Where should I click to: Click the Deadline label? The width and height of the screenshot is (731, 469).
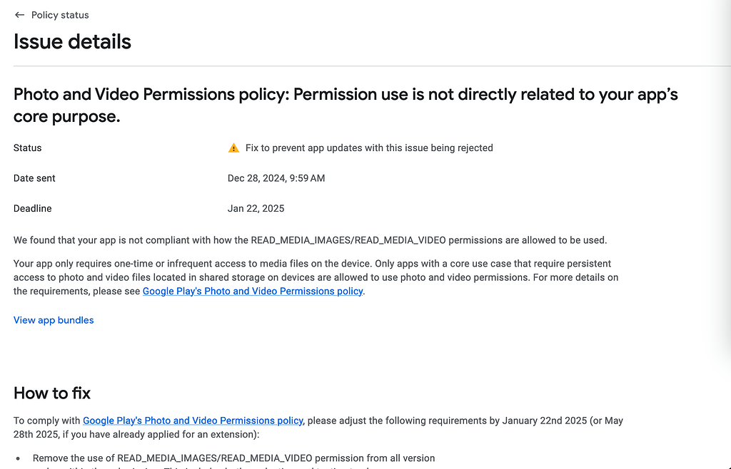pyautogui.click(x=31, y=208)
